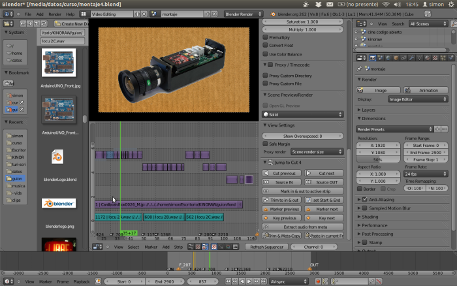
Task: Click the Animation render button
Action: 426,90
